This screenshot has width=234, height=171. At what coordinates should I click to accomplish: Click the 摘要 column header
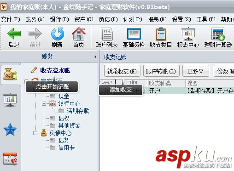[210, 83]
